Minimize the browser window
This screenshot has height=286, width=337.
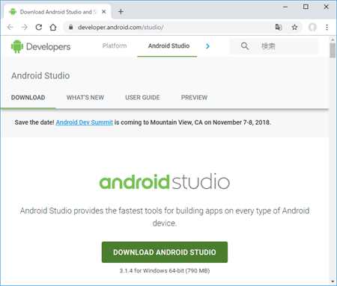click(285, 7)
